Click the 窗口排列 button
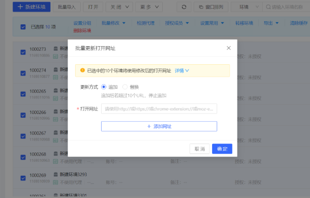The width and height of the screenshot is (310, 198). pos(211,7)
